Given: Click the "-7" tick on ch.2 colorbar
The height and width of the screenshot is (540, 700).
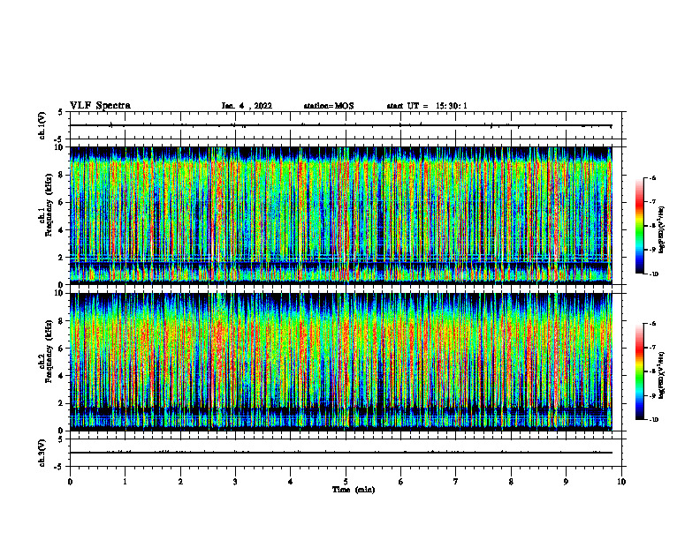Looking at the screenshot, I should coord(652,348).
